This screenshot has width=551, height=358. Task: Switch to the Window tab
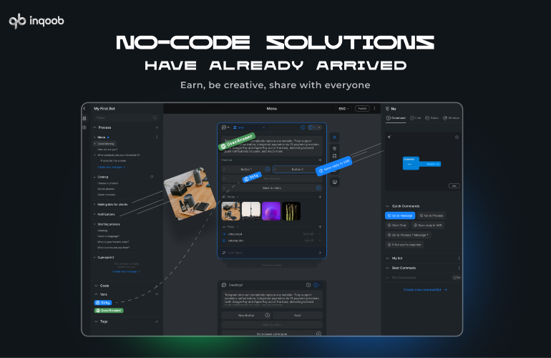point(452,118)
